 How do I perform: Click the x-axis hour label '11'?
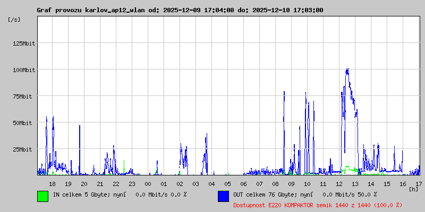point(323,184)
